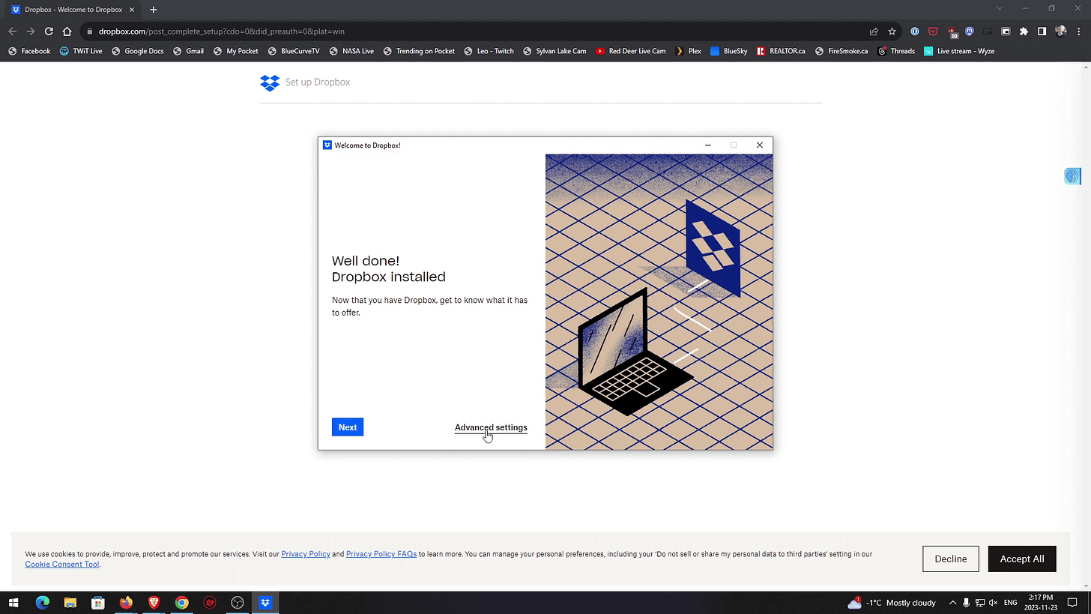Open the Chrome three-dot menu
The height and width of the screenshot is (614, 1091).
click(1078, 31)
